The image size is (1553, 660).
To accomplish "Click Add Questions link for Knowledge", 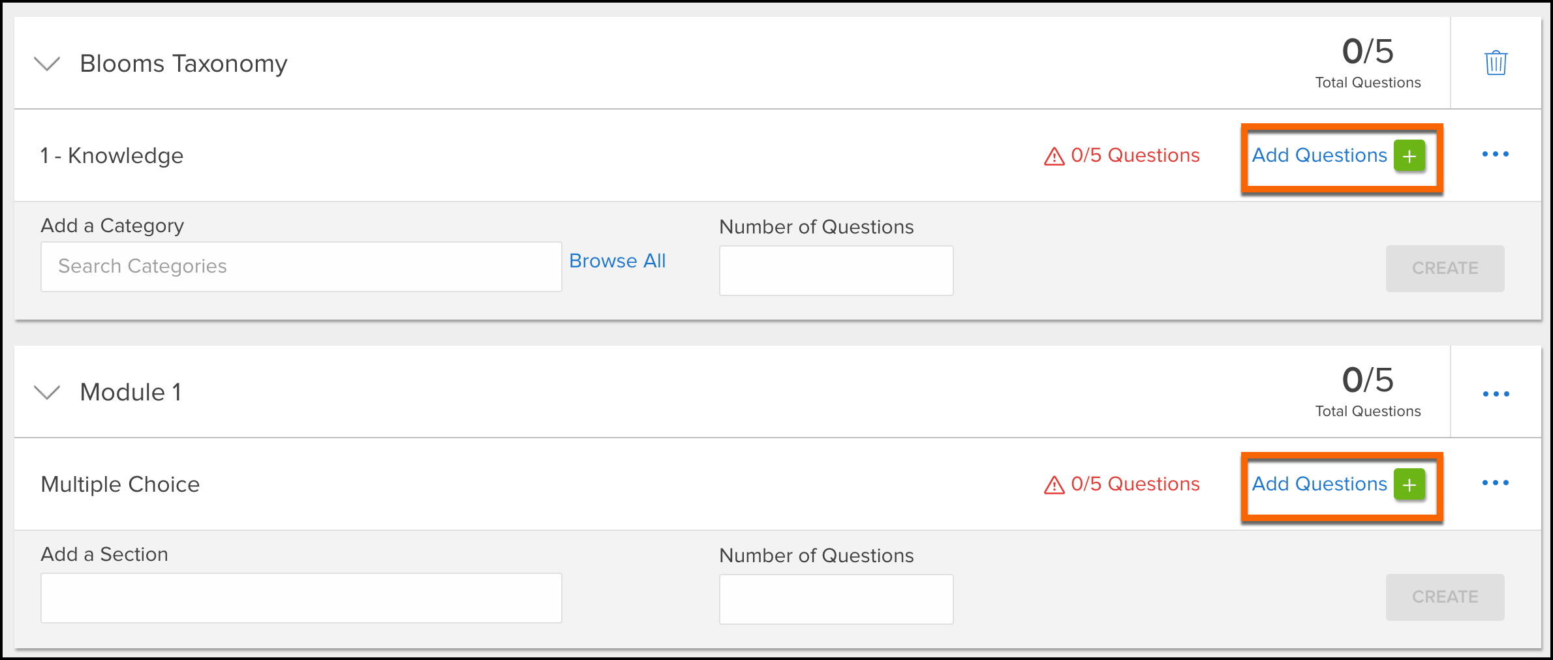I will [1319, 155].
